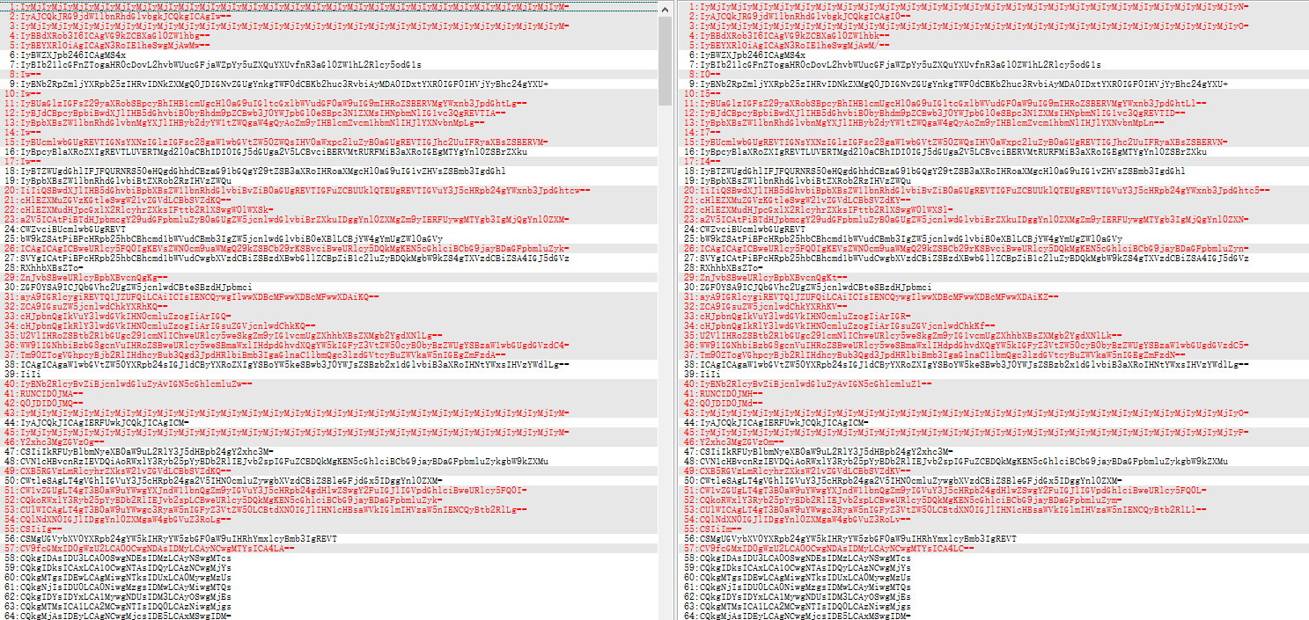Click line 61 ending 'LCAyMiwgMTQs' in left pane

pyautogui.click(x=126, y=587)
